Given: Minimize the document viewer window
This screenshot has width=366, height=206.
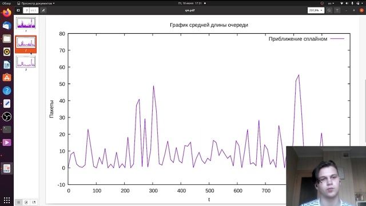Looking at the screenshot, I should click(346, 10).
